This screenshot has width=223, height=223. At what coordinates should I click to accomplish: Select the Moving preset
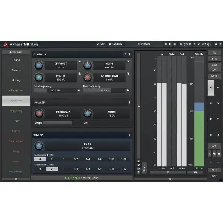pyautogui.click(x=16, y=80)
